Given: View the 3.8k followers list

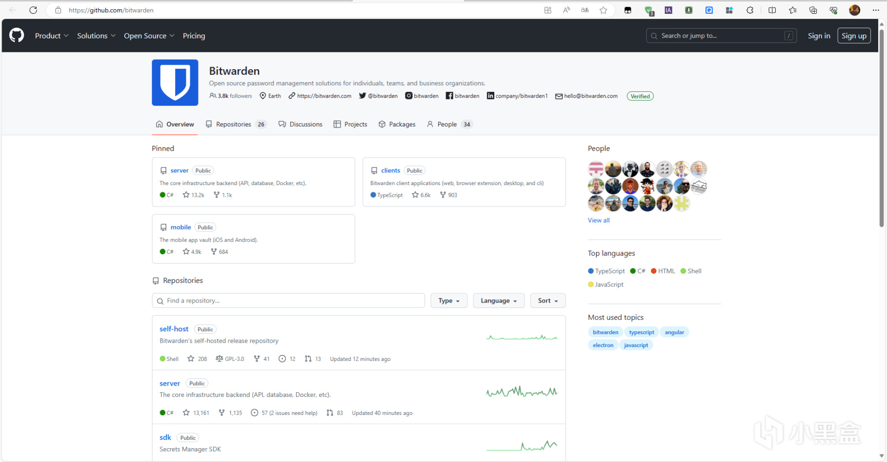Looking at the screenshot, I should (231, 96).
